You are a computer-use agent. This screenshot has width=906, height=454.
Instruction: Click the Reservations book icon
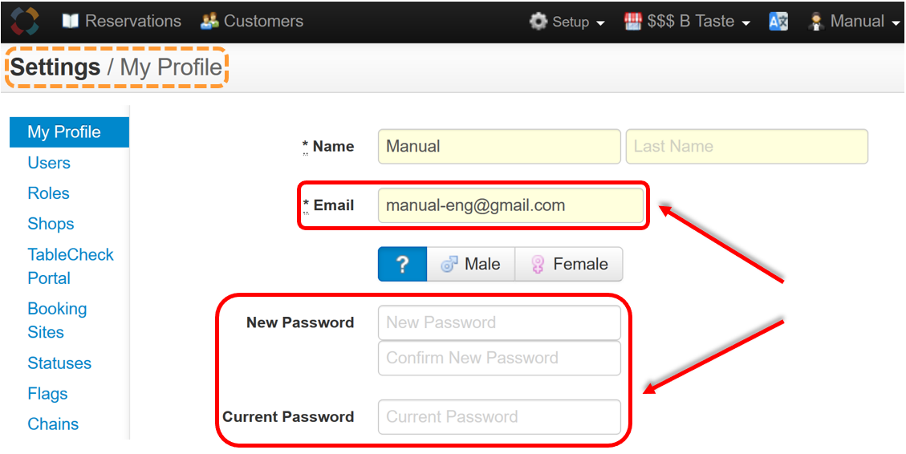pyautogui.click(x=71, y=22)
